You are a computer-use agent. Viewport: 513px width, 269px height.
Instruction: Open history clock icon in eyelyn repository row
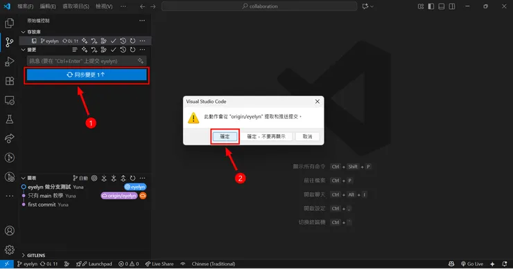coord(123,41)
